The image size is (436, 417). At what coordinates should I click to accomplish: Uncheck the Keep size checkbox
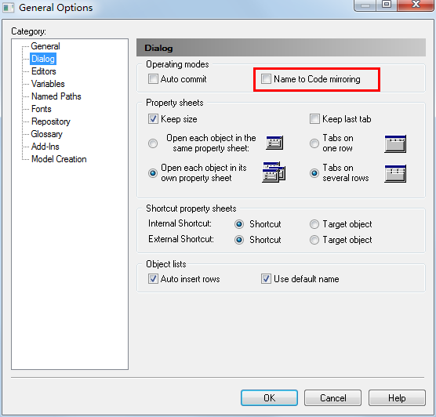point(153,119)
